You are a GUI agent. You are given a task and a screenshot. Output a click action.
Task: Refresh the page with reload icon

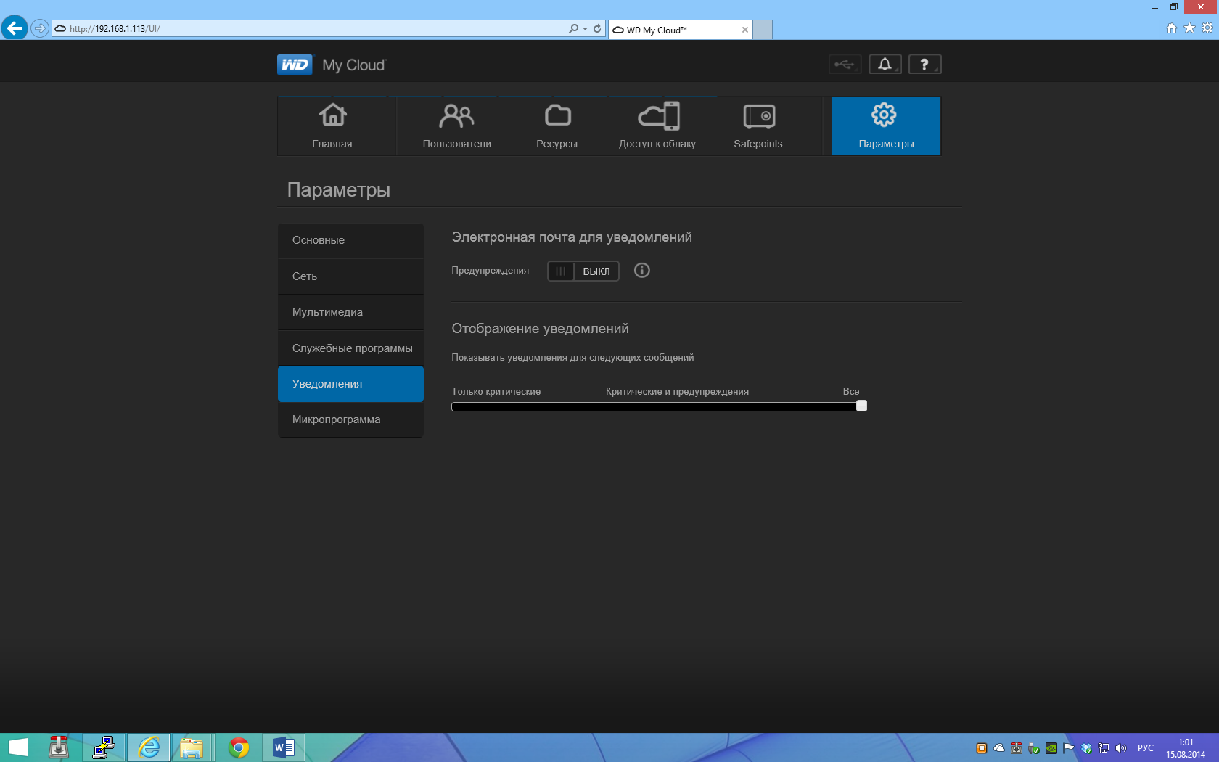pyautogui.click(x=597, y=29)
